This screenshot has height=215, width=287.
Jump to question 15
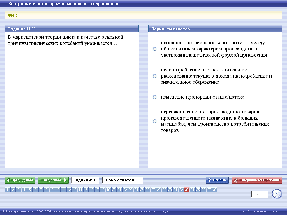(86, 190)
